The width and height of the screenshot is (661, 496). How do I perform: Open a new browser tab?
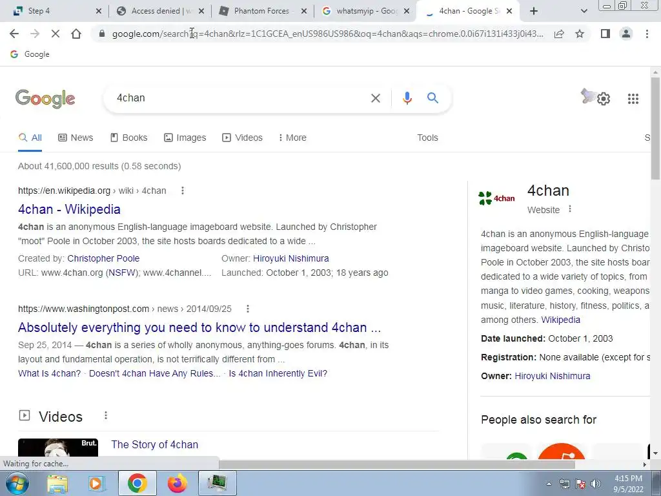coord(534,11)
